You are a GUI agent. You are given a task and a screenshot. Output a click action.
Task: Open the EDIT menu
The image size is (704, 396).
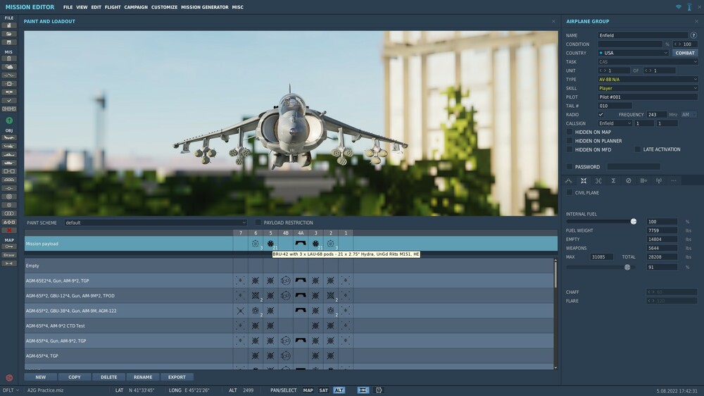(x=96, y=7)
